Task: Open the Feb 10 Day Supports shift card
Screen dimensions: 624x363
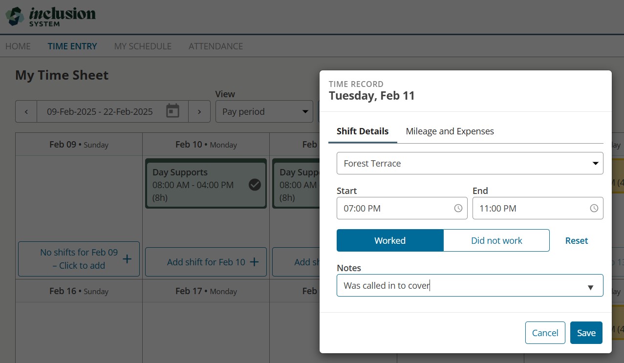Action: 206,183
